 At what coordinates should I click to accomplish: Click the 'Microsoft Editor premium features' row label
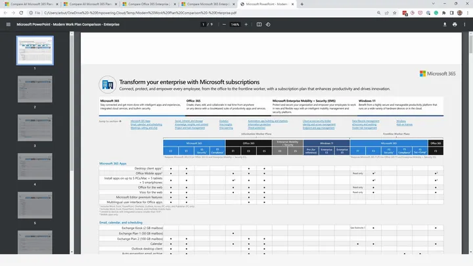139,197
